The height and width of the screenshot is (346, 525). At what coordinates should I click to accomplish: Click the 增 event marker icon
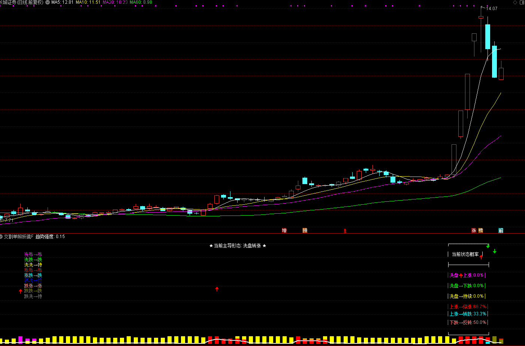(x=284, y=230)
